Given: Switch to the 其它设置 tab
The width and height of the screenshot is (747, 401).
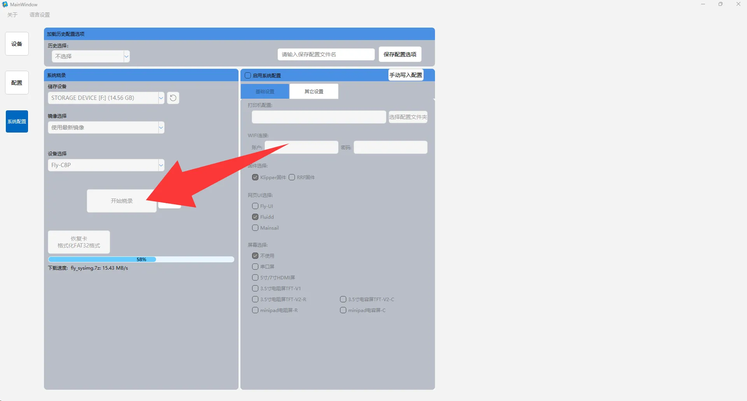Looking at the screenshot, I should pos(314,92).
